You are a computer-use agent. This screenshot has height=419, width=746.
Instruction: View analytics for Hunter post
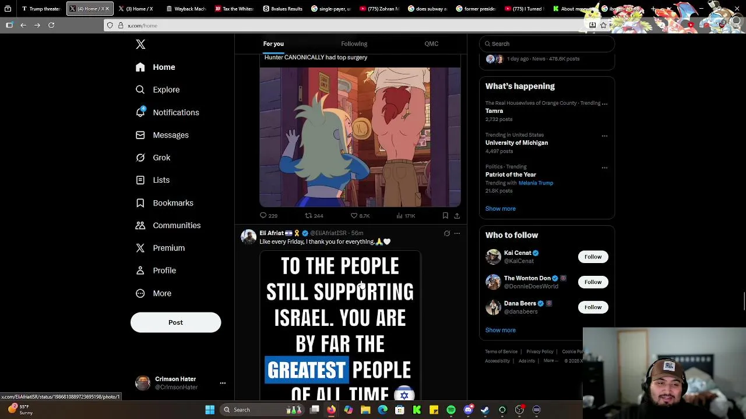tap(406, 216)
